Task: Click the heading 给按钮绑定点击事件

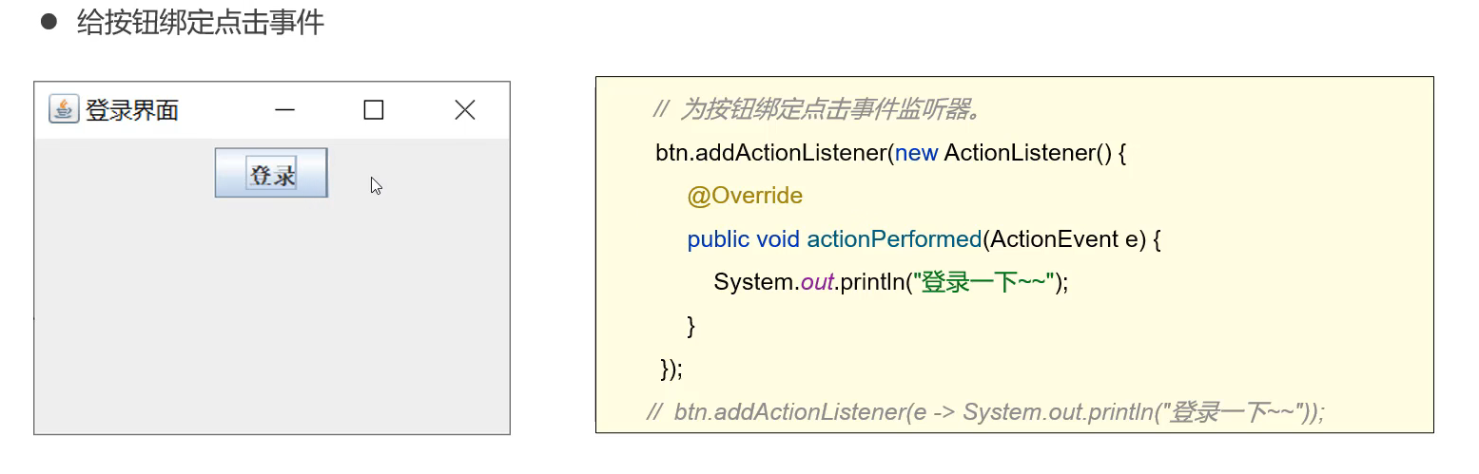Action: (x=201, y=22)
